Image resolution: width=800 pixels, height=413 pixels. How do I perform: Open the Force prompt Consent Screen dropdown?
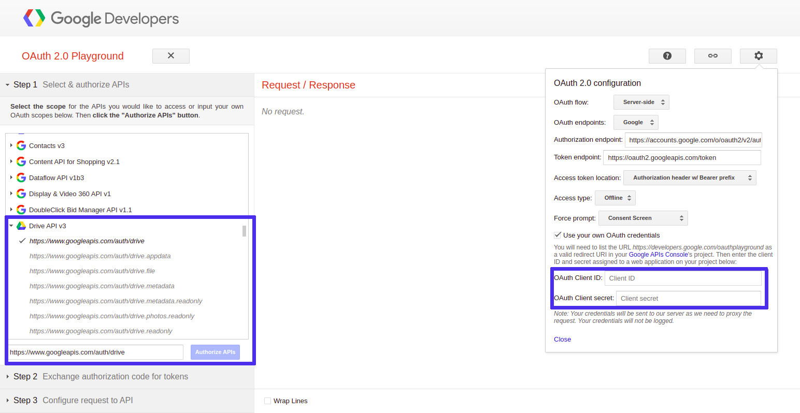pyautogui.click(x=643, y=218)
